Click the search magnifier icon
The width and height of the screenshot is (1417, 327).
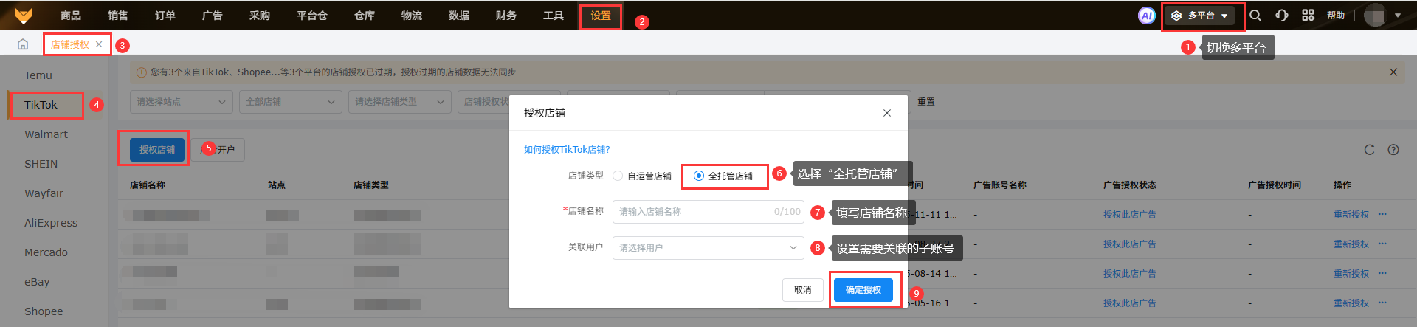(1255, 16)
